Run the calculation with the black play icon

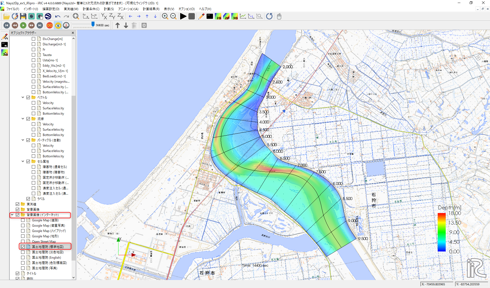(x=183, y=17)
